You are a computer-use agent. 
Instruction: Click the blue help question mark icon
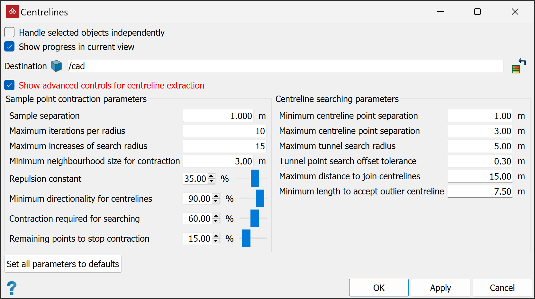pos(12,288)
